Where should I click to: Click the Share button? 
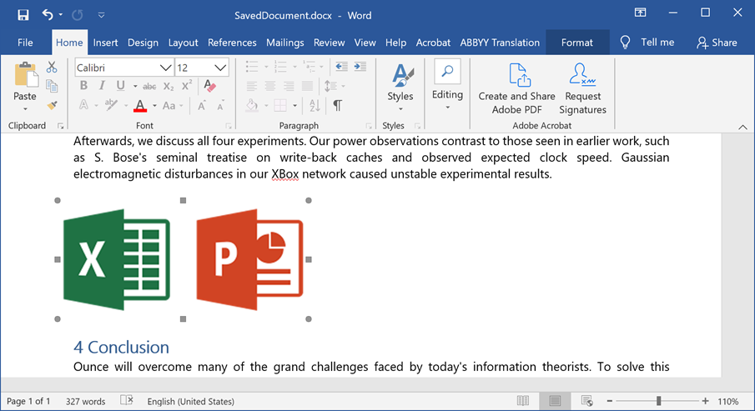pyautogui.click(x=717, y=43)
